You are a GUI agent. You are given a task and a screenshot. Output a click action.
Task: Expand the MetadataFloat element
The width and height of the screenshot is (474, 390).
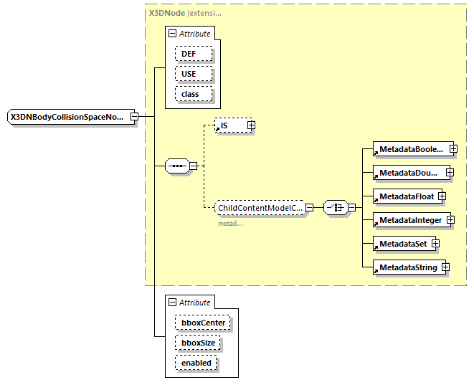point(442,196)
